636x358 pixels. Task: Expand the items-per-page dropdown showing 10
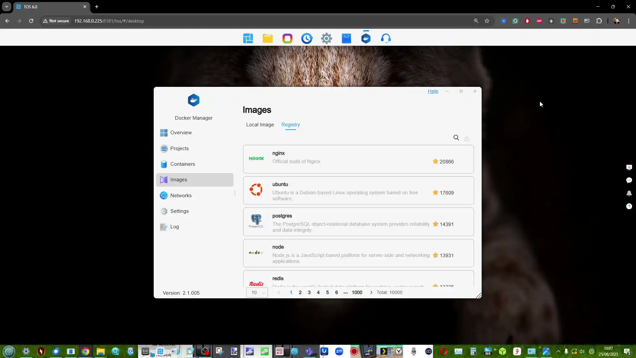[x=257, y=292]
